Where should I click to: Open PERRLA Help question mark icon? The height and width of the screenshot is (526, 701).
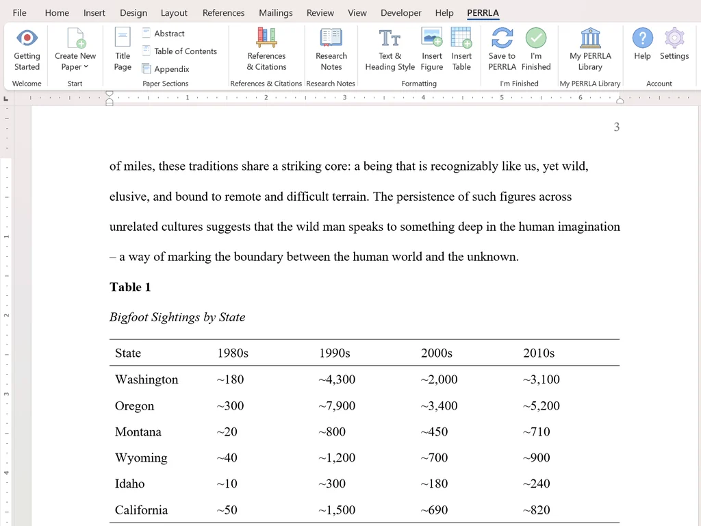(642, 38)
